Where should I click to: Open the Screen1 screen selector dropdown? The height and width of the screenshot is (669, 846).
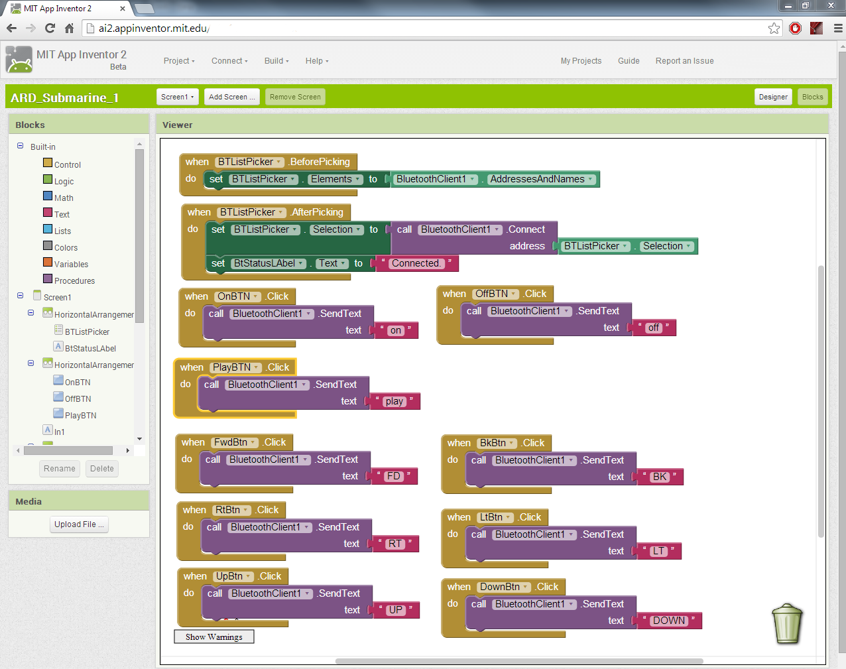tap(178, 97)
